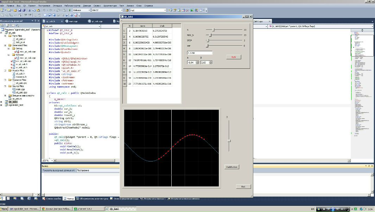375x212 pixels.
Task: Select qt_calc.ui file in Form Files
Action: click(x=21, y=39)
